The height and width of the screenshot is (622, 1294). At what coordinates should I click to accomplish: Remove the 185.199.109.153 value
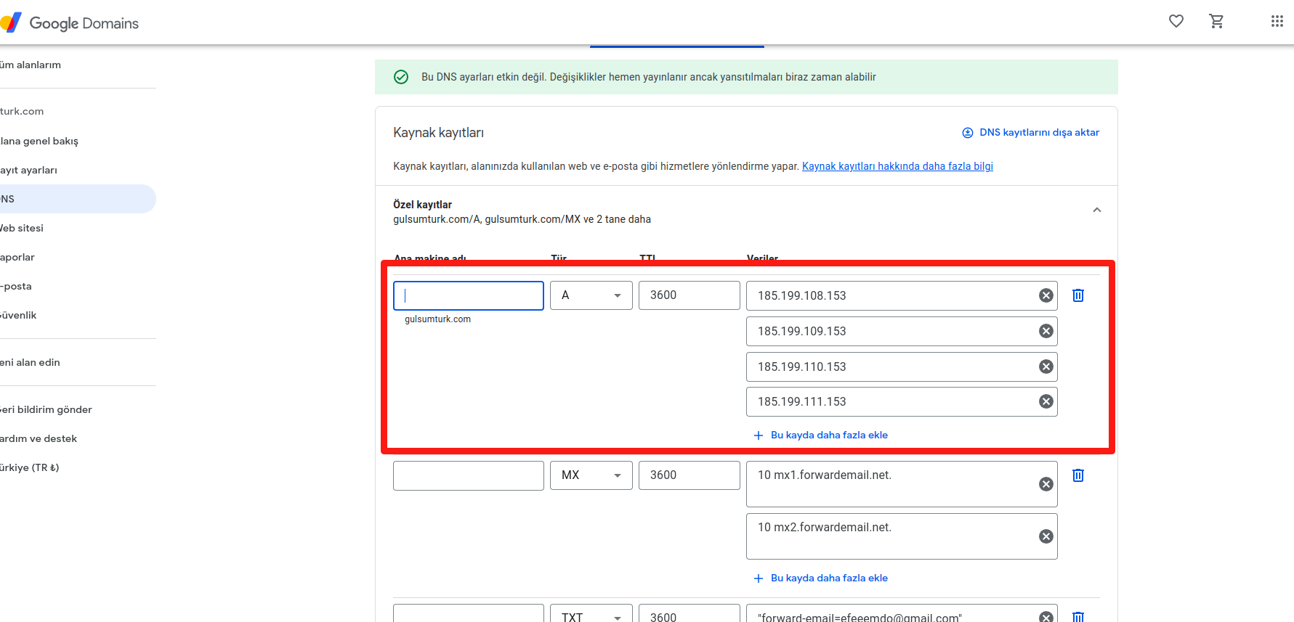pos(1046,331)
